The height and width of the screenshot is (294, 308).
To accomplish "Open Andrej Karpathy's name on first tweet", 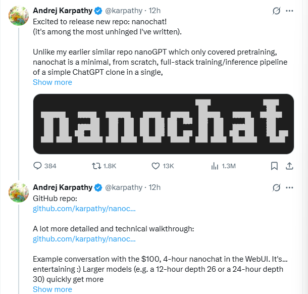I will pos(63,11).
